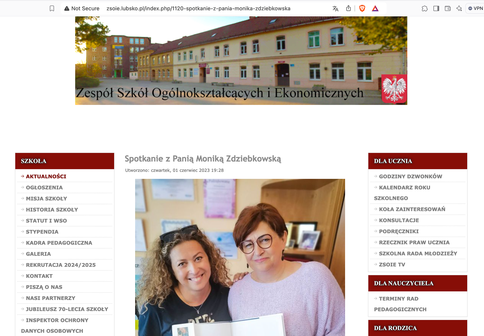
Task: Click the share page icon
Action: tap(348, 9)
